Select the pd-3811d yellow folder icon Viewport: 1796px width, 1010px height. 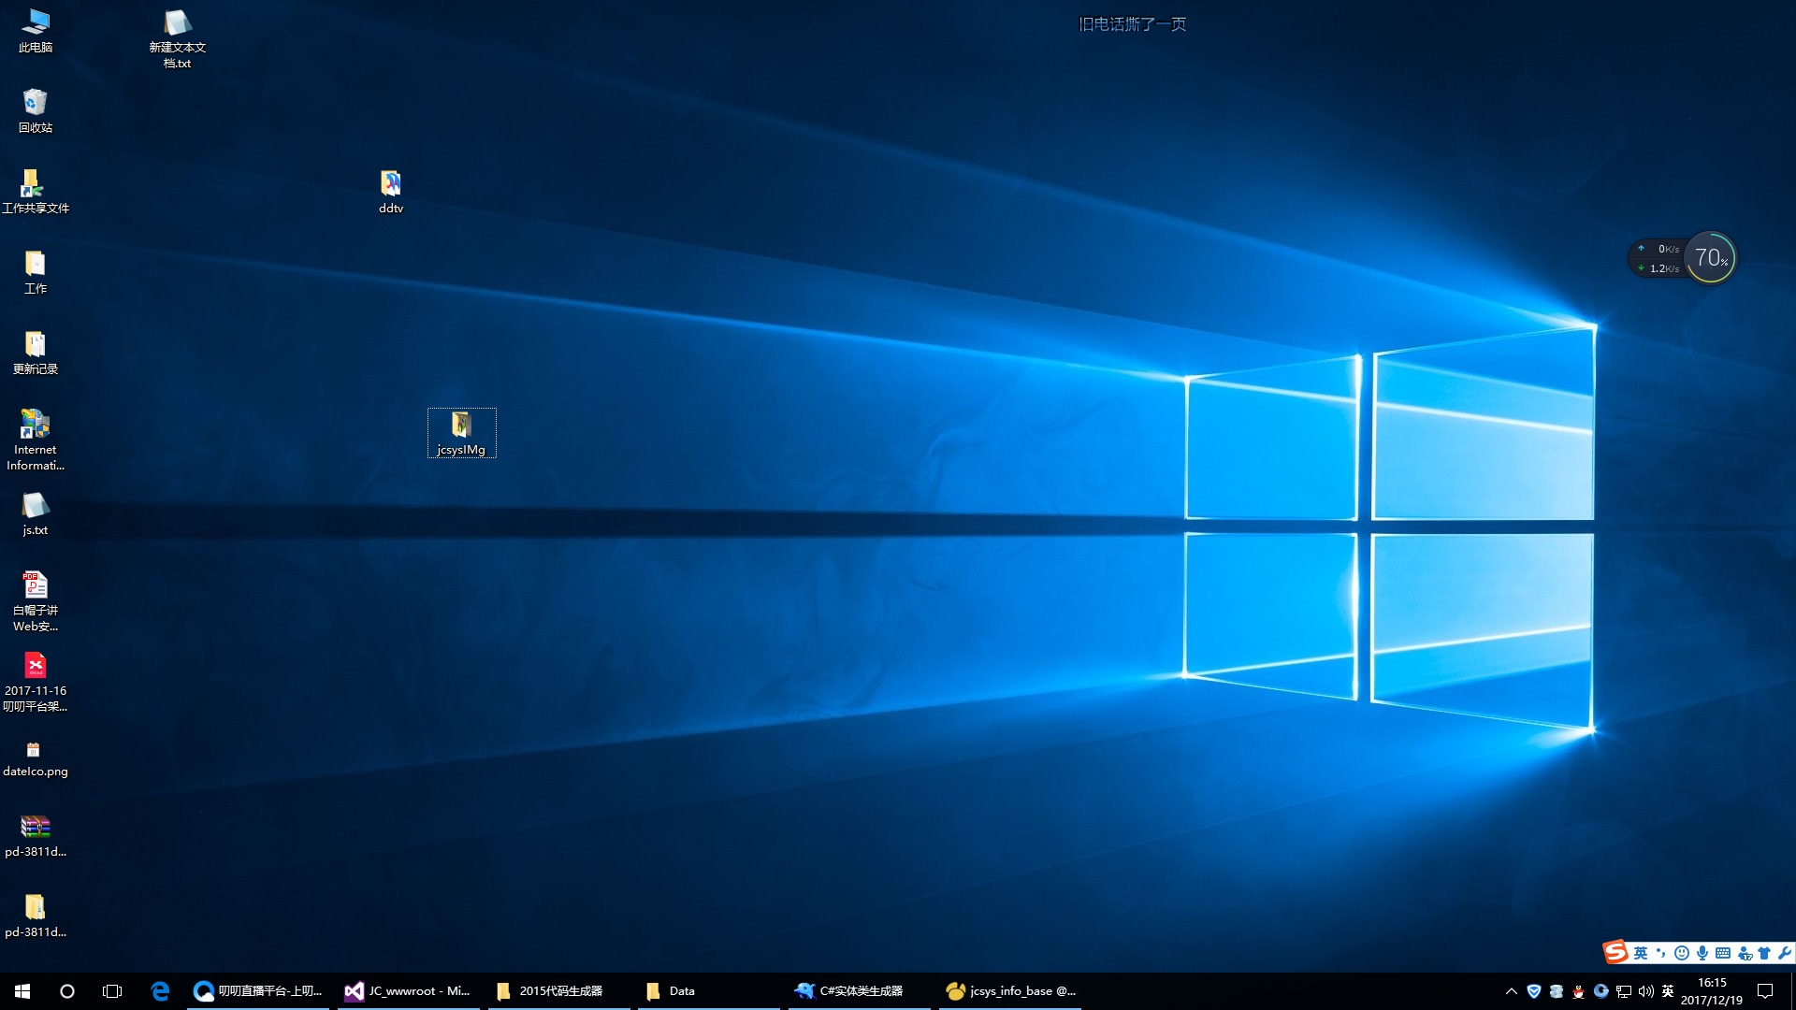(x=36, y=916)
